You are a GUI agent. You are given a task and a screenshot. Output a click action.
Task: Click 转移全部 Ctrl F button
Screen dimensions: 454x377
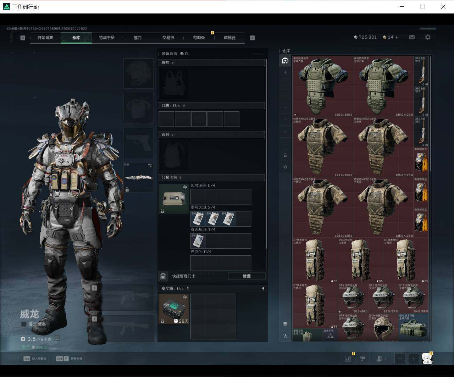[x=69, y=359]
